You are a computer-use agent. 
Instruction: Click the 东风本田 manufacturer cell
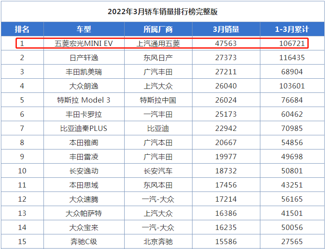tap(158, 185)
